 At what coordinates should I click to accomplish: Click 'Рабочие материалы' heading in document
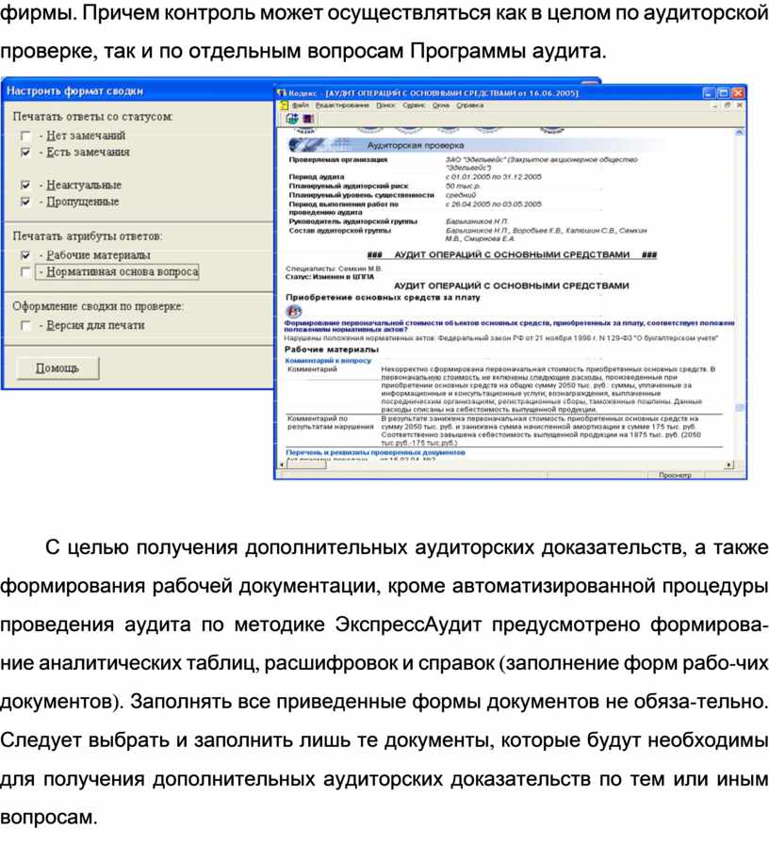click(x=332, y=349)
